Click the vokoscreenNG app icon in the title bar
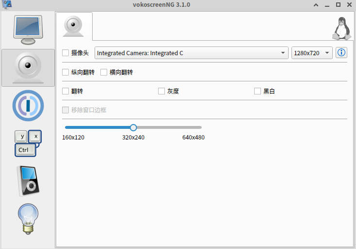 [x=7, y=4]
